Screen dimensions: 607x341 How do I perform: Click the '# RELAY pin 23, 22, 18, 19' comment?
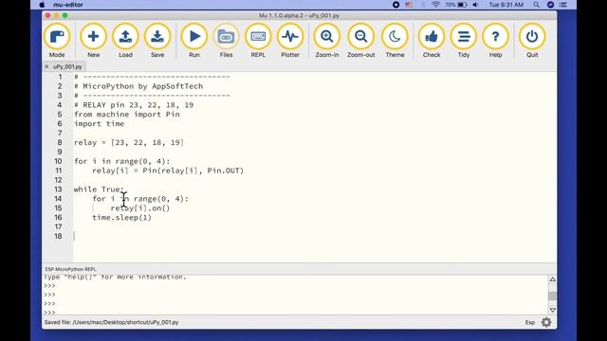pos(134,105)
